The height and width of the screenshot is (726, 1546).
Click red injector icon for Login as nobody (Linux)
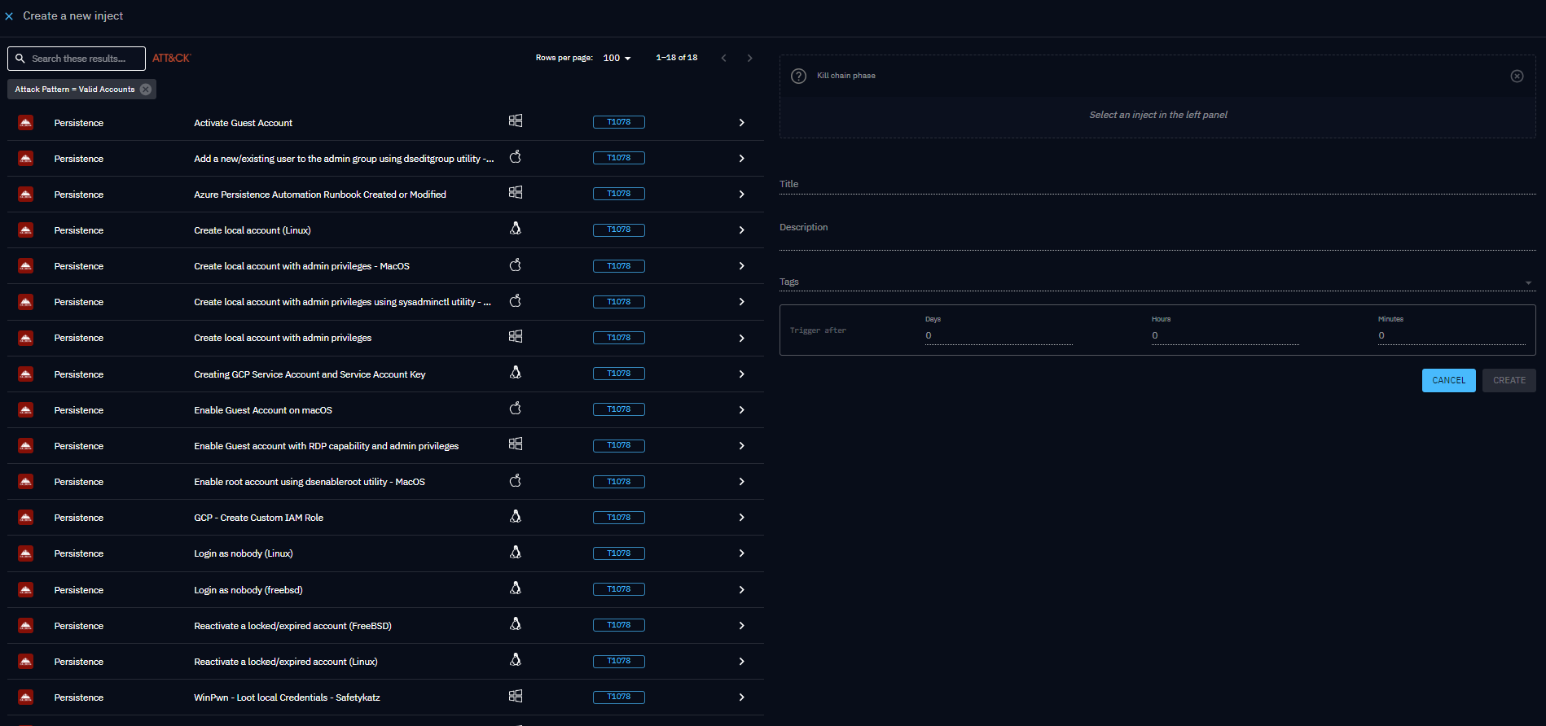(26, 553)
